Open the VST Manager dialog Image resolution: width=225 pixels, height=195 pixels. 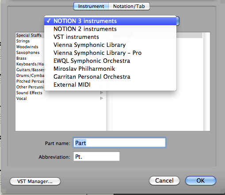point(35,181)
